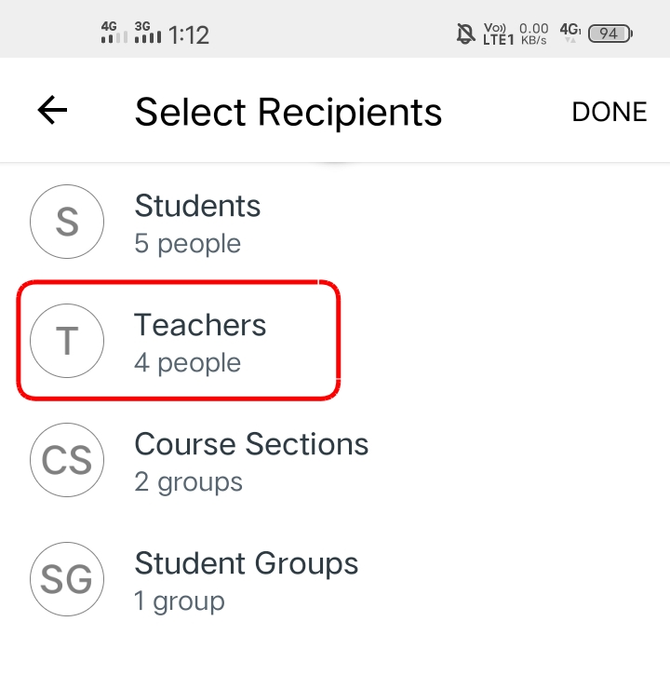Expand the Course Sections groups

(251, 444)
